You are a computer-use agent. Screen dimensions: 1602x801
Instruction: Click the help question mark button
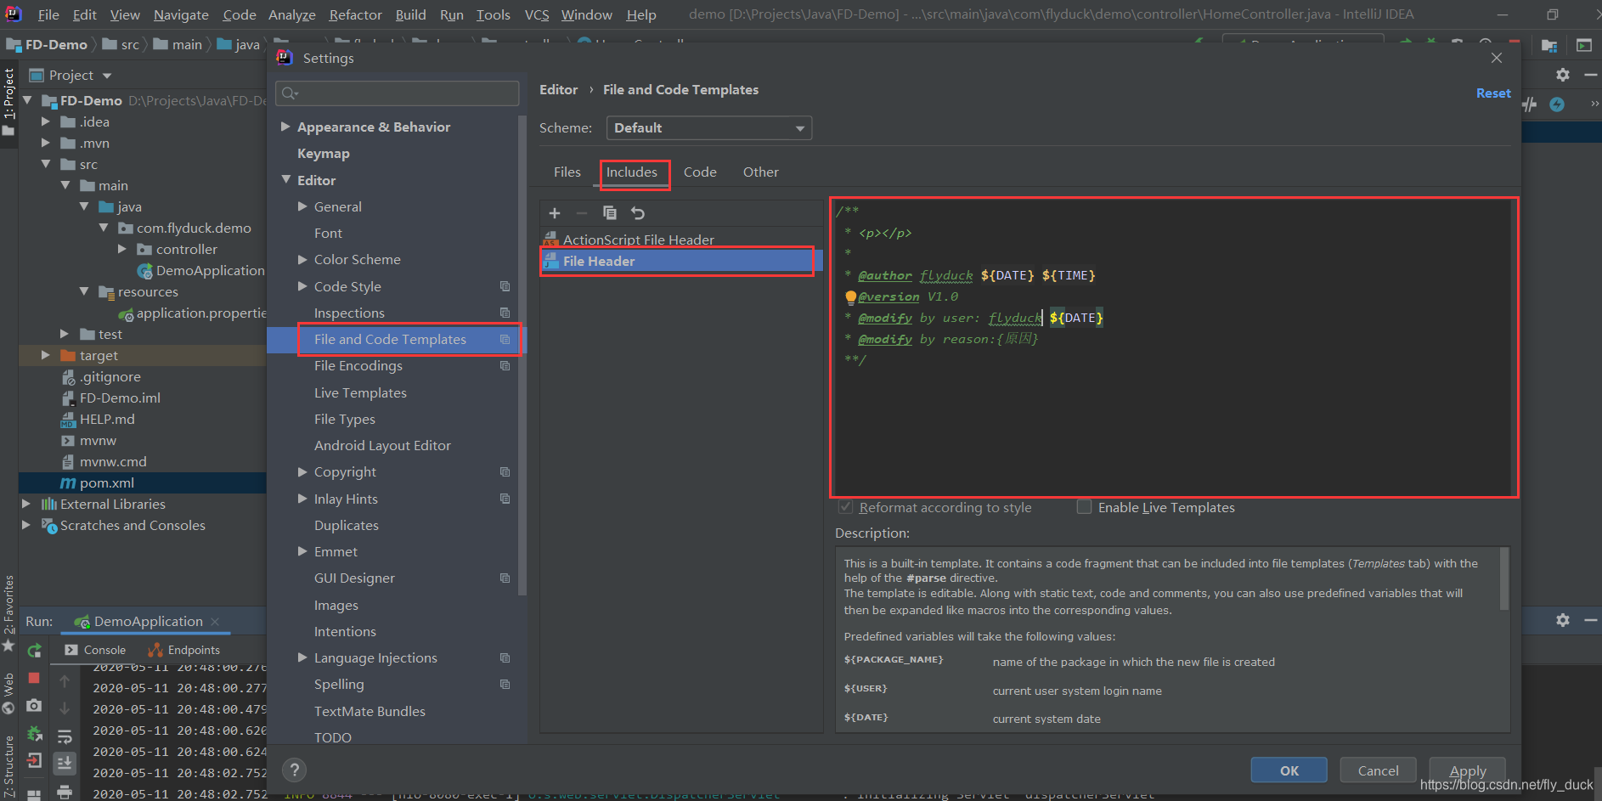coord(294,770)
